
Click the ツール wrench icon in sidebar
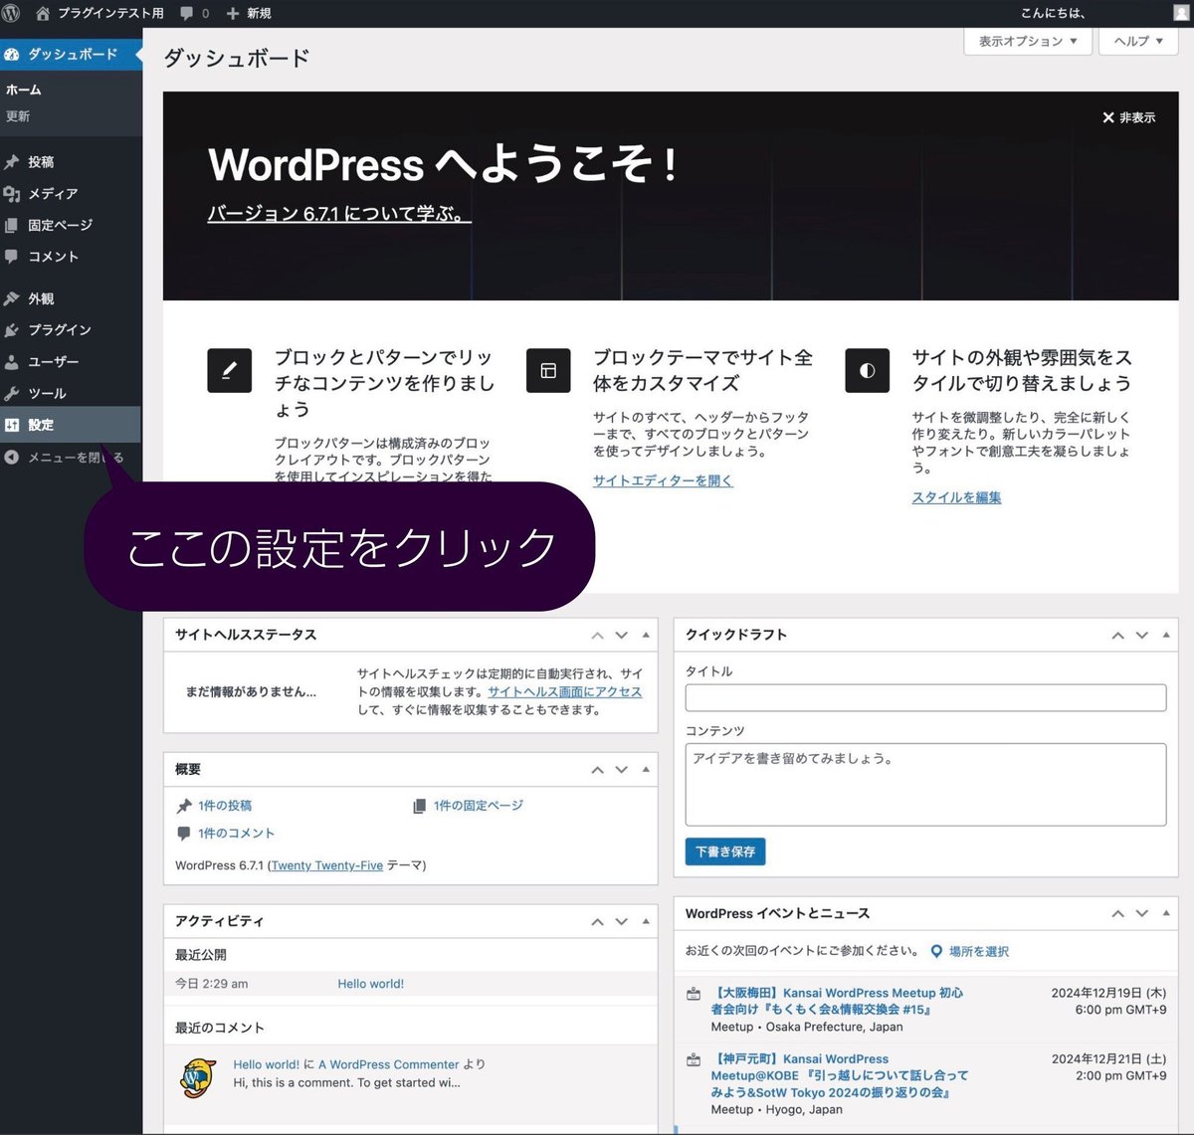(x=12, y=393)
